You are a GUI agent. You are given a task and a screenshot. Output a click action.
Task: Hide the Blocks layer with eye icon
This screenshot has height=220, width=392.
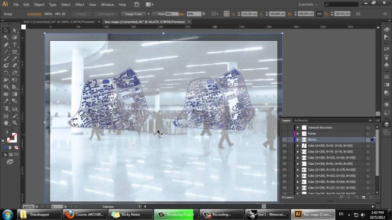[284, 139]
